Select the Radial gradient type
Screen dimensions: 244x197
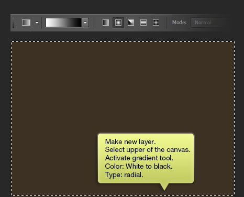118,23
